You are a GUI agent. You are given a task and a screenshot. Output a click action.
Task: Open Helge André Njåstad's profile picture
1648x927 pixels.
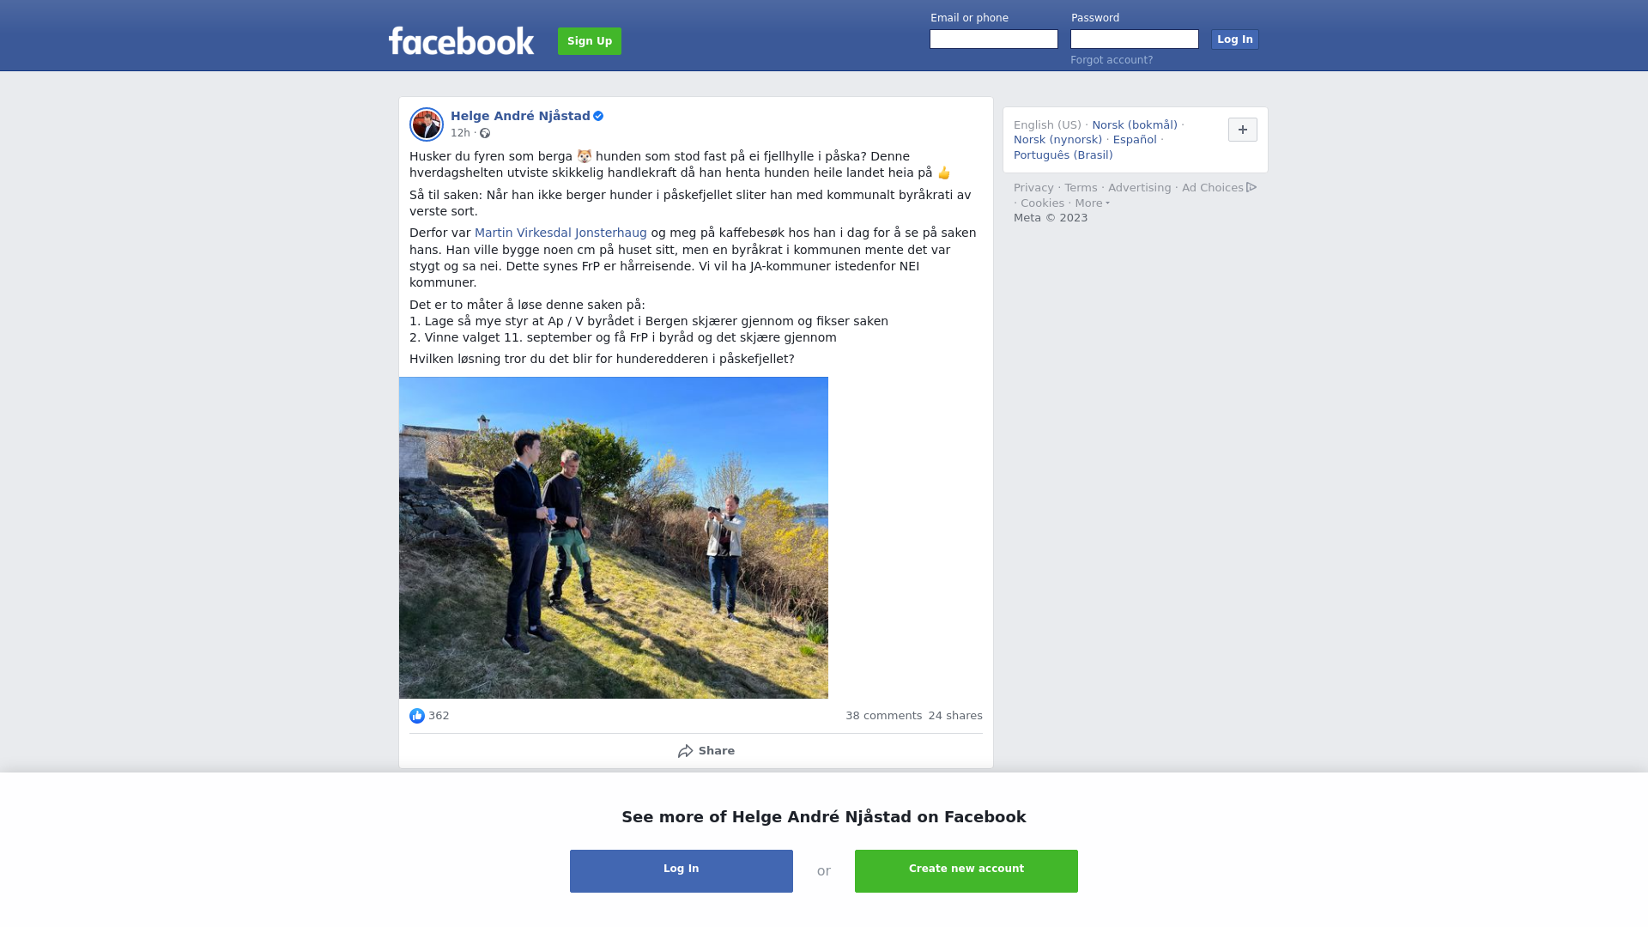tap(427, 124)
